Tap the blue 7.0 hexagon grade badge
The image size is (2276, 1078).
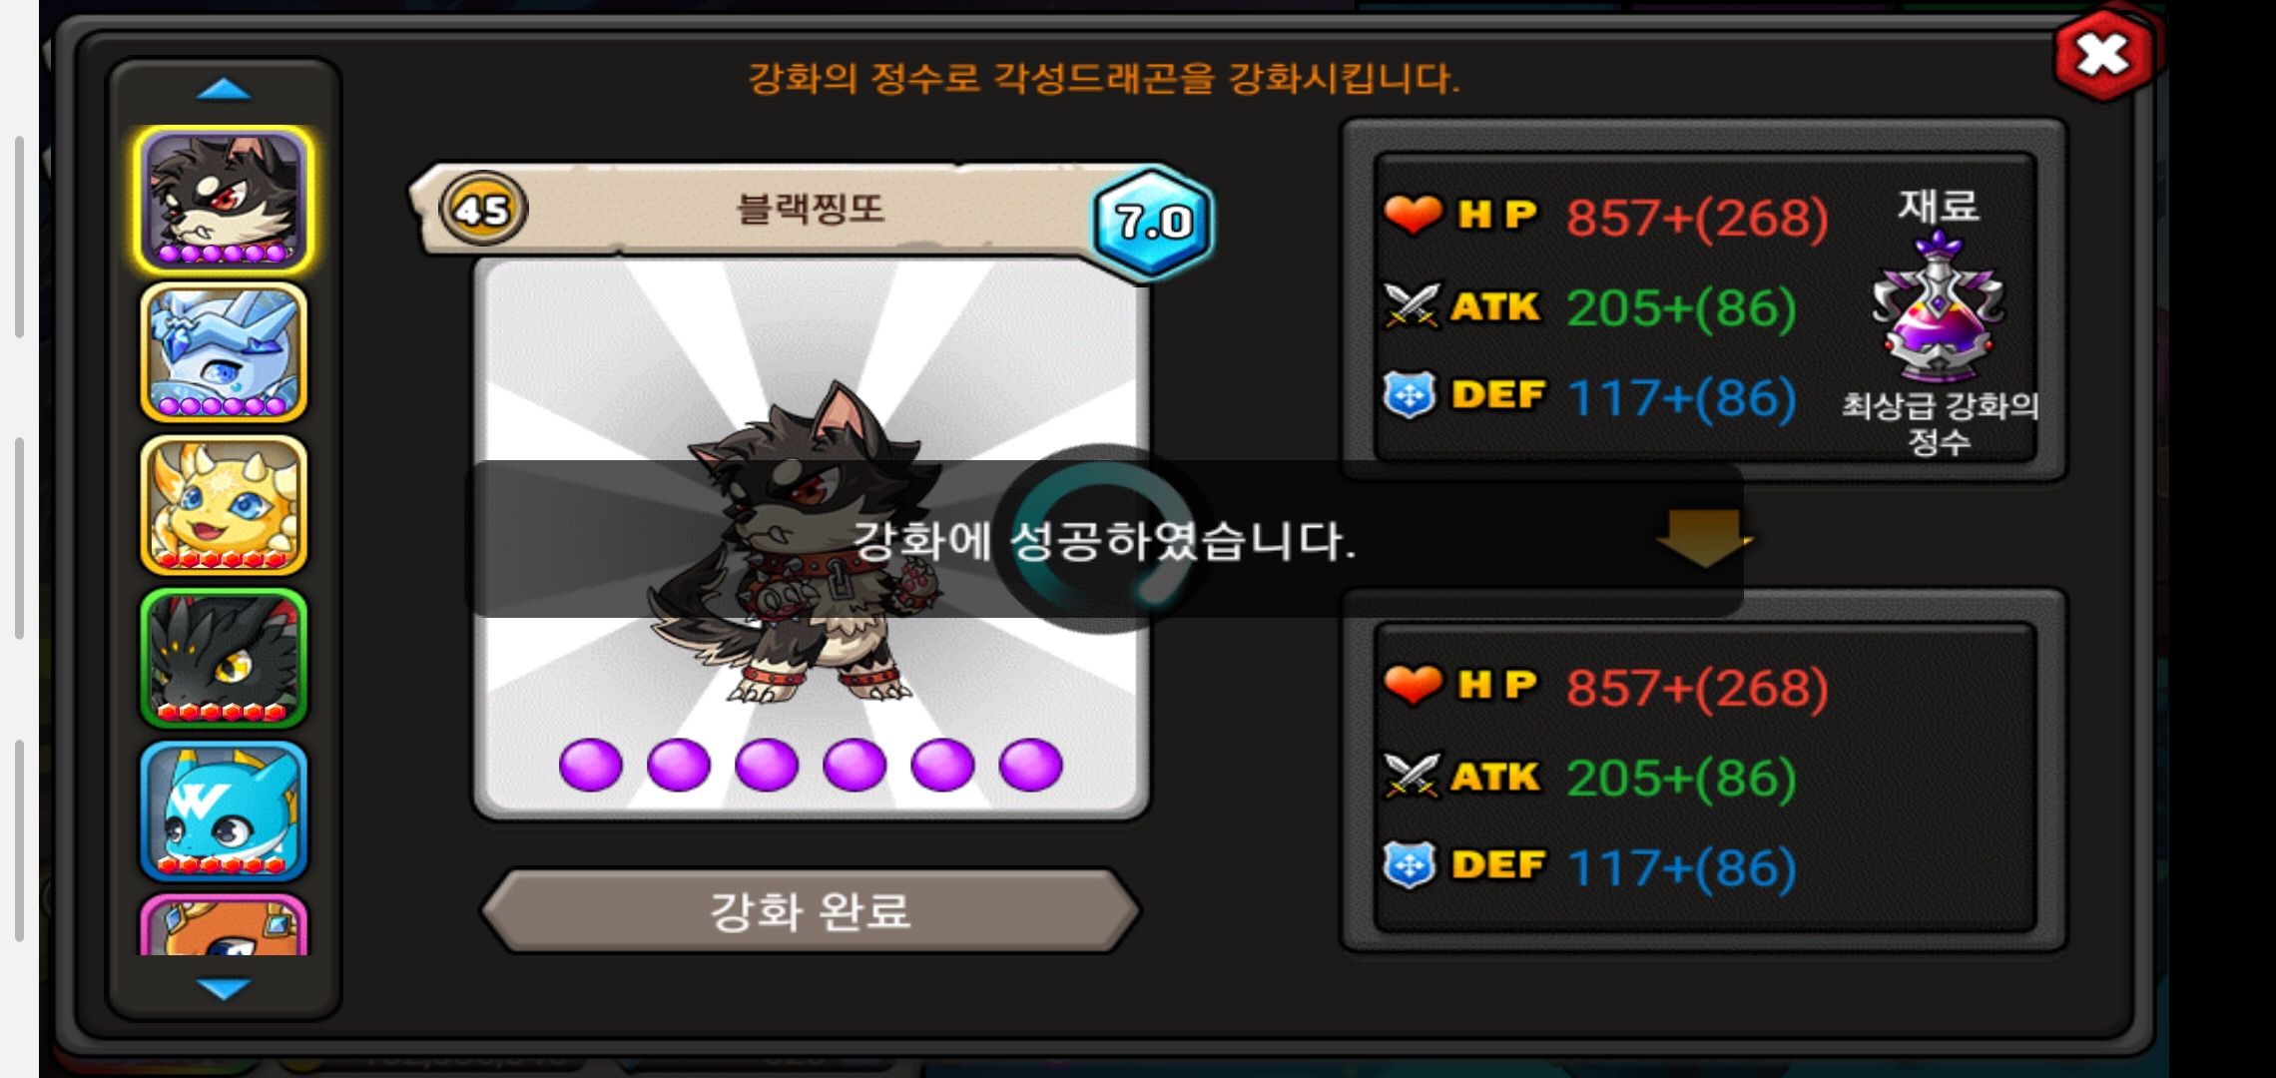tap(1153, 222)
